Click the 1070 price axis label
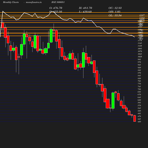The height and width of the screenshot is (148, 148). [x=140, y=51]
